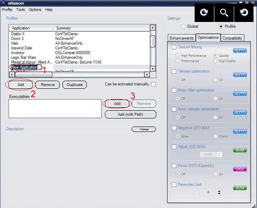
Task: Click the magnifier zoom overlay icon
Action: click(x=224, y=13)
